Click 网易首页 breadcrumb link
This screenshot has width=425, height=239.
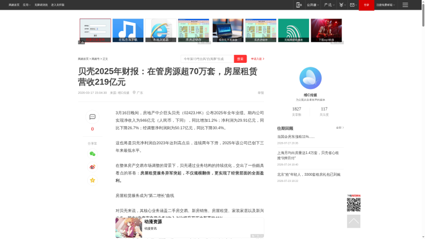point(83,59)
